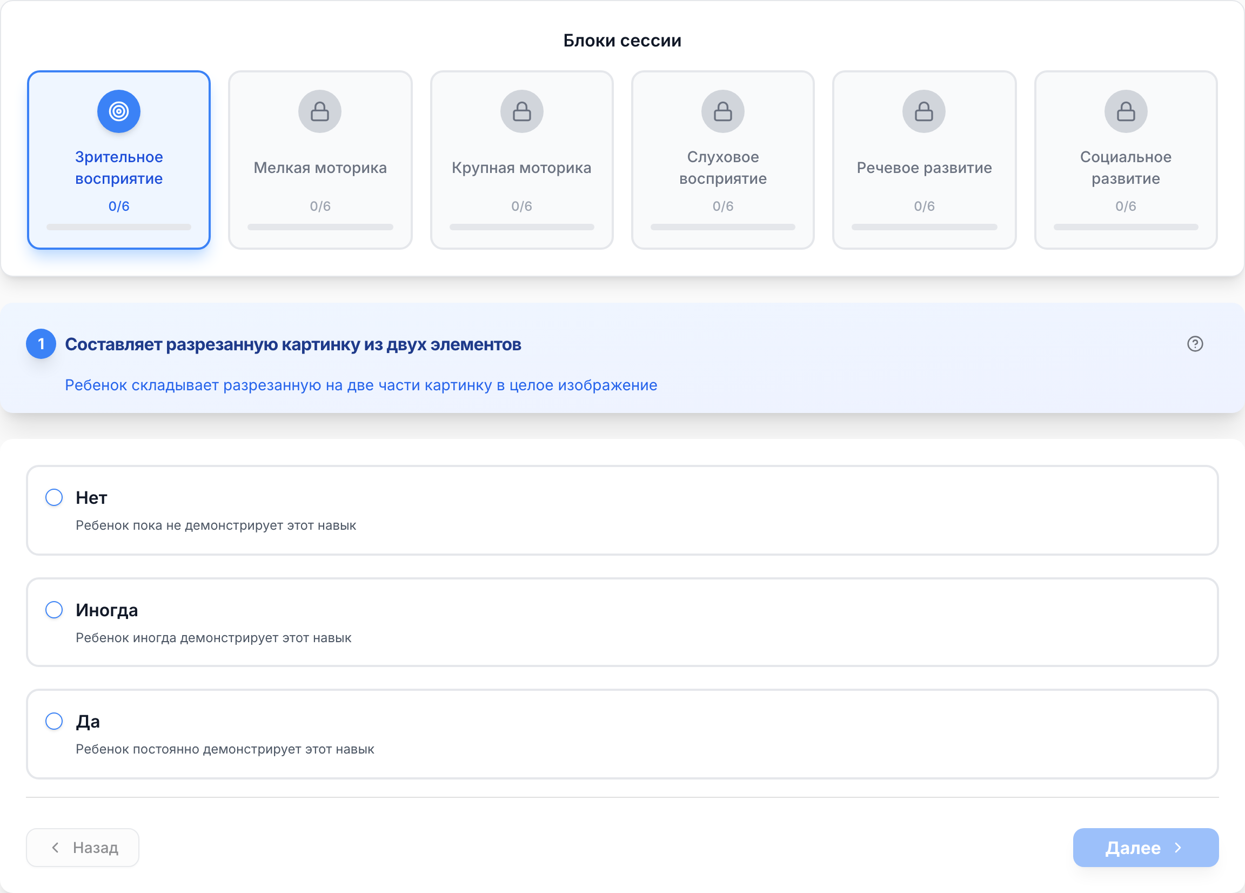Open the Речевое развитие block label
Screen dimensions: 1245x893
coord(924,168)
